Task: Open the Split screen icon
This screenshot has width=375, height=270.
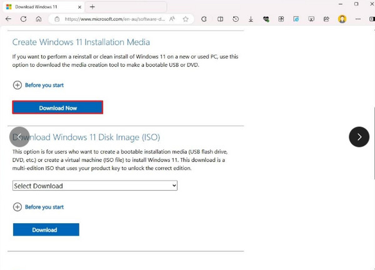Action: pyautogui.click(x=220, y=19)
